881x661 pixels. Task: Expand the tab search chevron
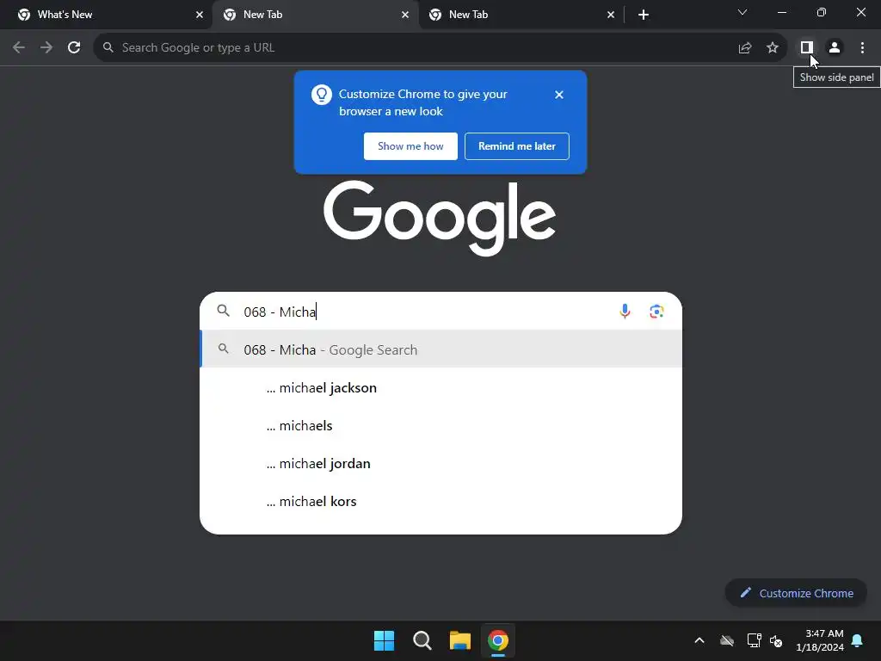tap(742, 12)
